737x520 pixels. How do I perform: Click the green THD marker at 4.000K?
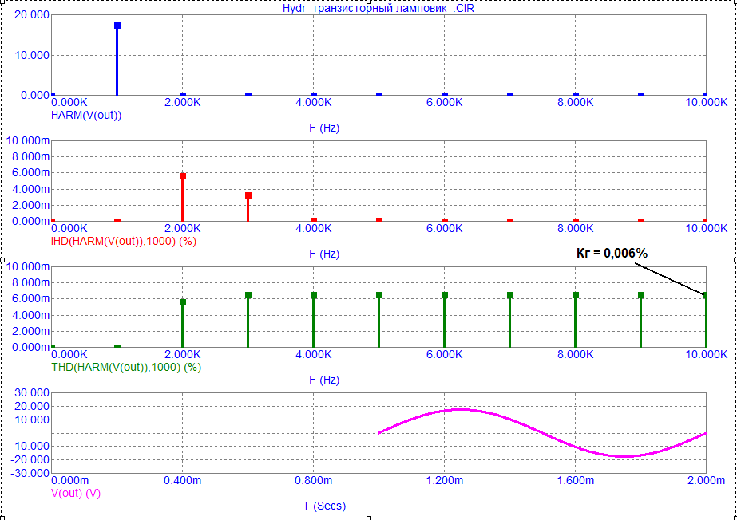click(x=314, y=295)
